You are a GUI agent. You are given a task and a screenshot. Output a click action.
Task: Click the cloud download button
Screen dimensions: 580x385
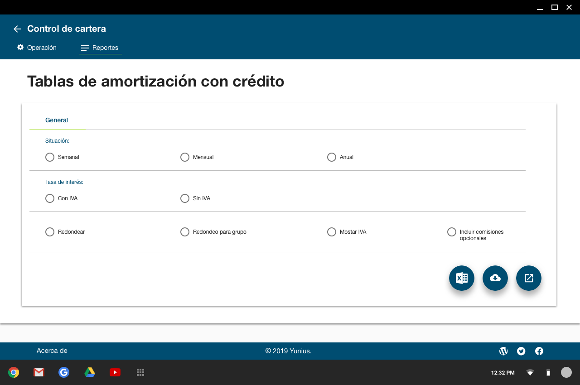pyautogui.click(x=495, y=278)
